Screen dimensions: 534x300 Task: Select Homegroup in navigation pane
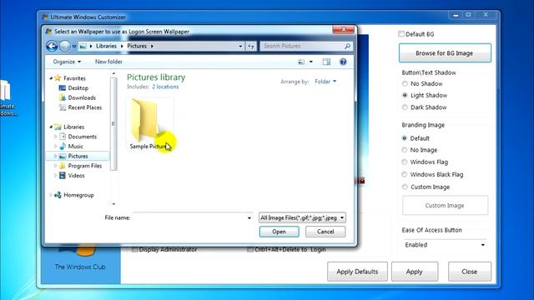78,195
